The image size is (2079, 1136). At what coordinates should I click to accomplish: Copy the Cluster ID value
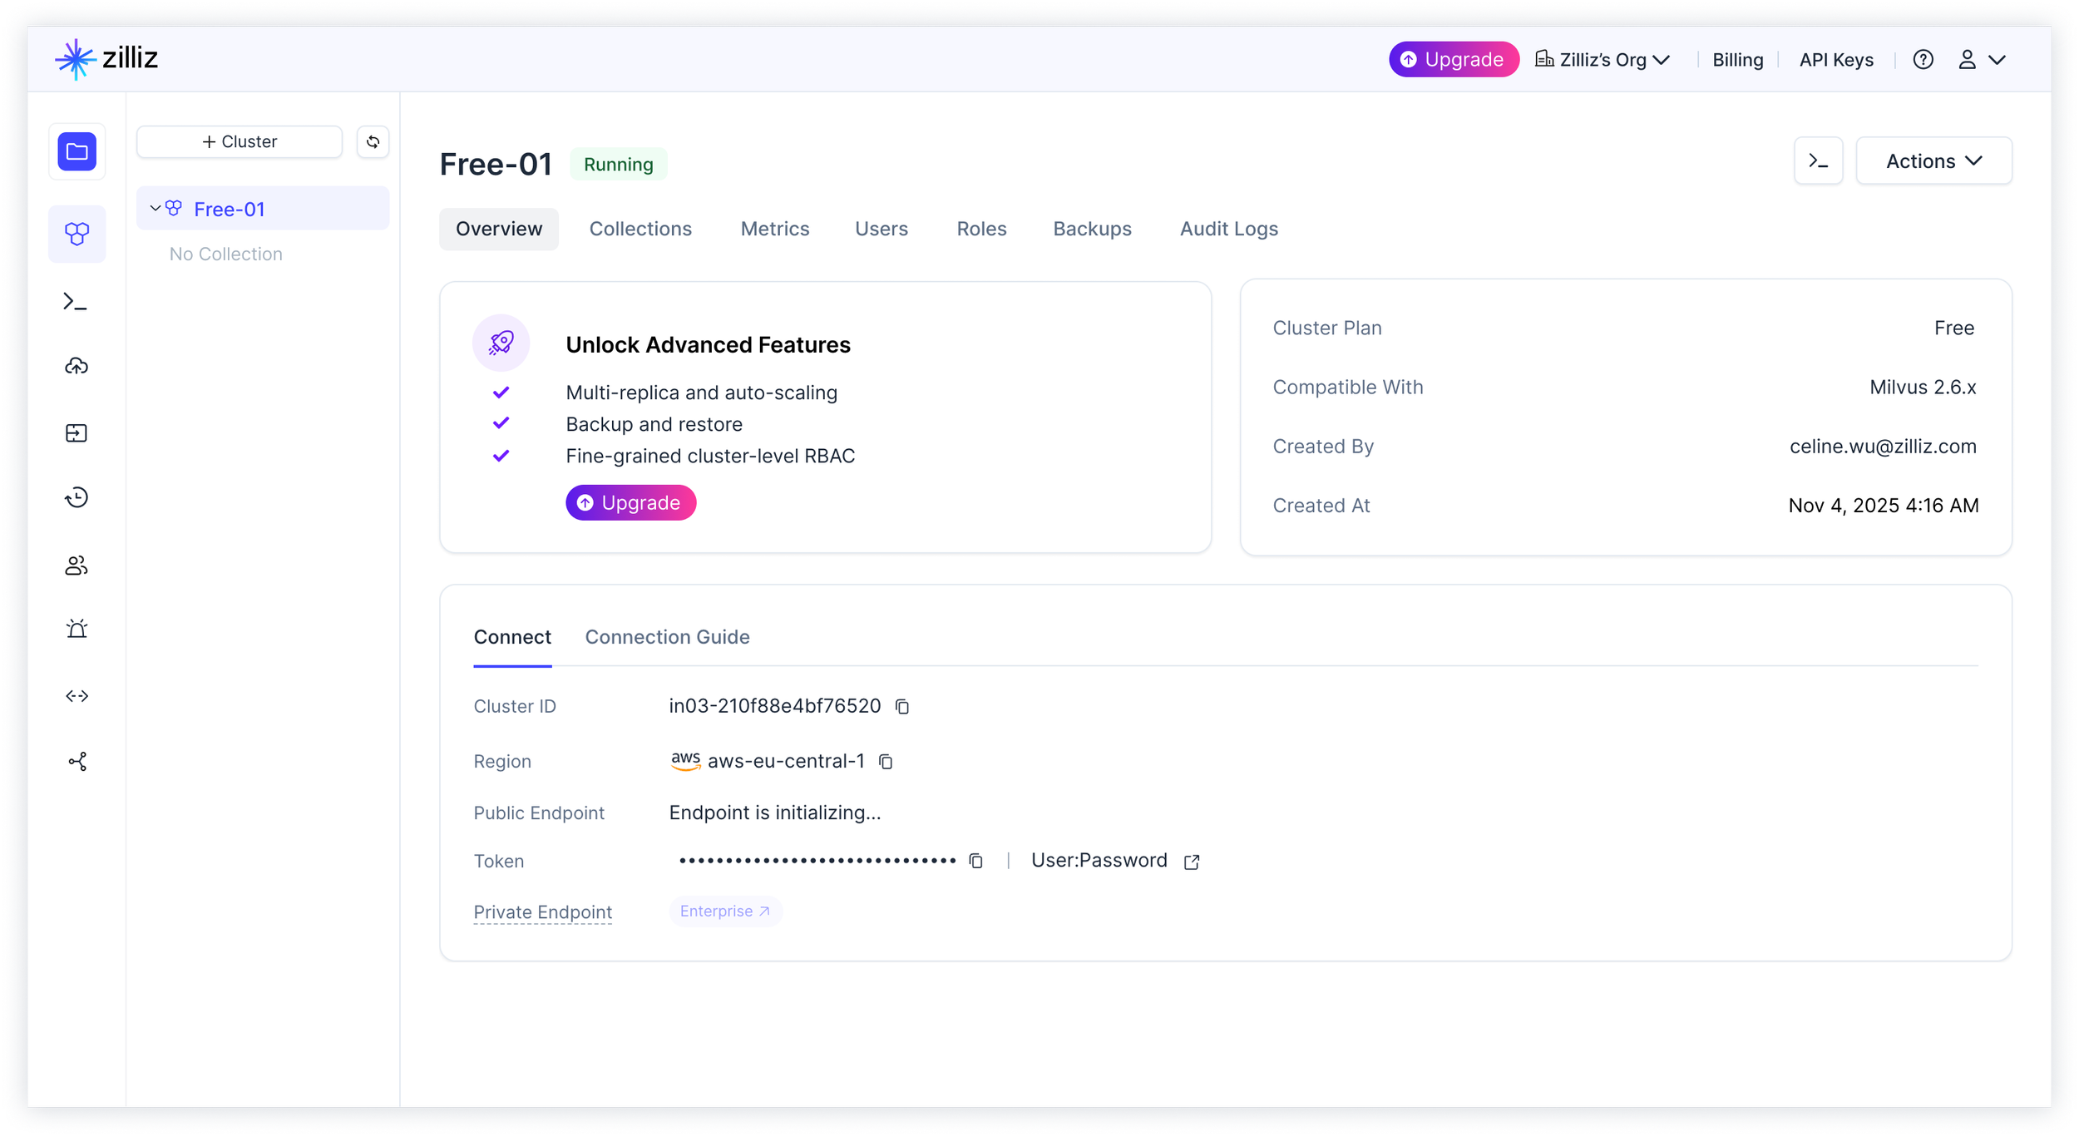pyautogui.click(x=902, y=707)
